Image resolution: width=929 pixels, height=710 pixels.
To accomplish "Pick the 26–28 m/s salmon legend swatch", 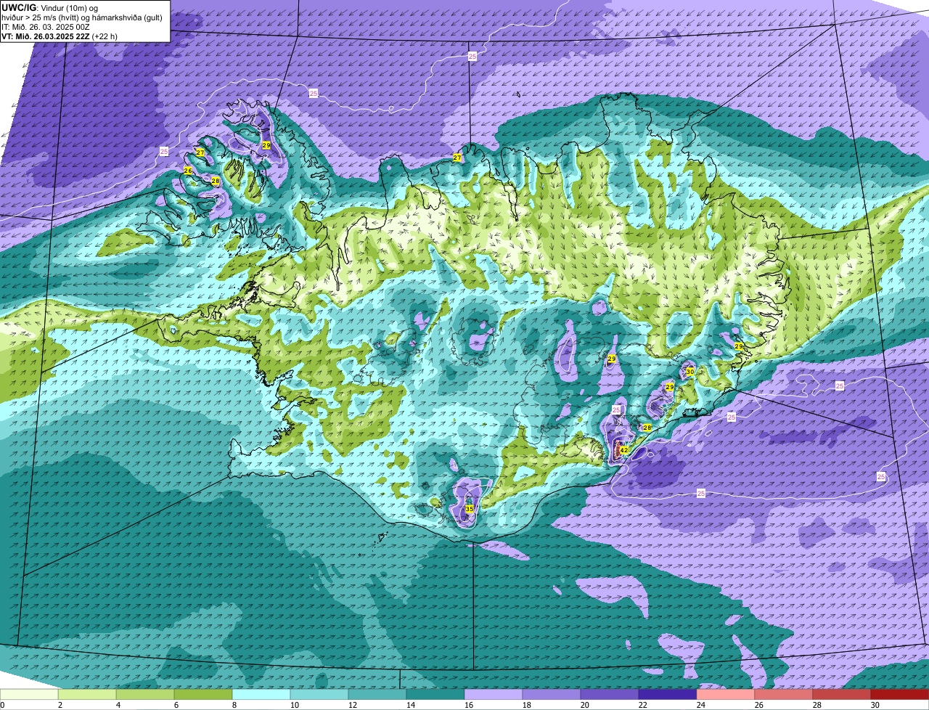I will coord(784,694).
